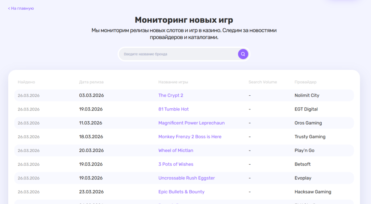Click release date of Uncrossable Rush Eggster
This screenshot has width=371, height=204.
coord(91,178)
